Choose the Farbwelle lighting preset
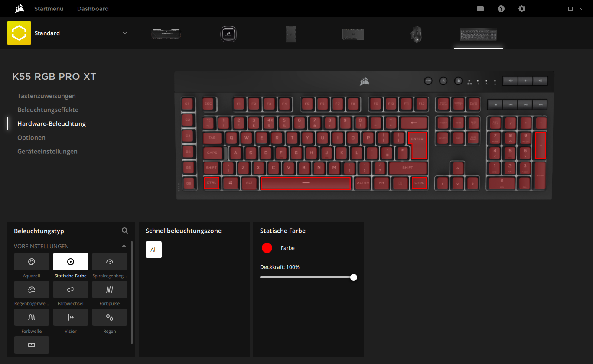The image size is (593, 364). point(32,317)
